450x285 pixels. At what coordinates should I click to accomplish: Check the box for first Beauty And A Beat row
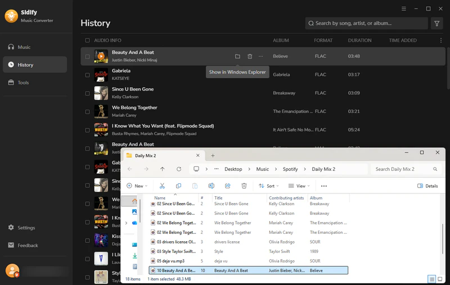[87, 56]
